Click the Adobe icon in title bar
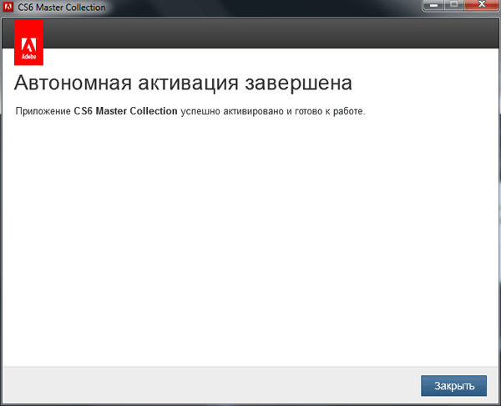Image resolution: width=501 pixels, height=406 pixels. [8, 7]
